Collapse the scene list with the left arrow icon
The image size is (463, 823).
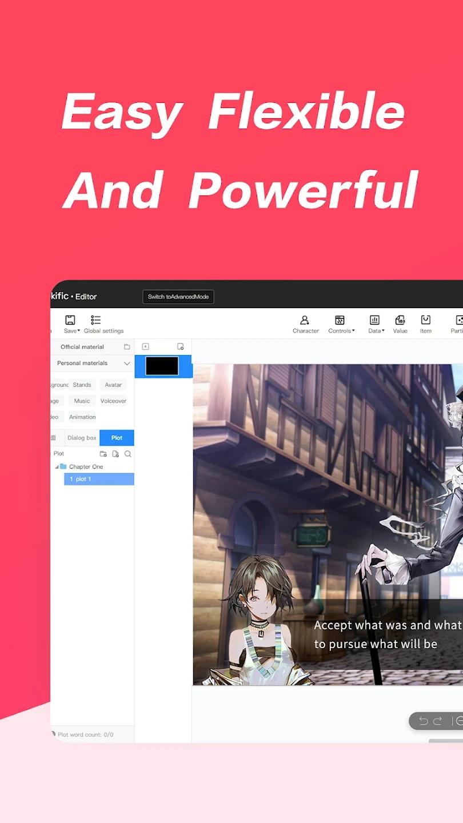[145, 346]
